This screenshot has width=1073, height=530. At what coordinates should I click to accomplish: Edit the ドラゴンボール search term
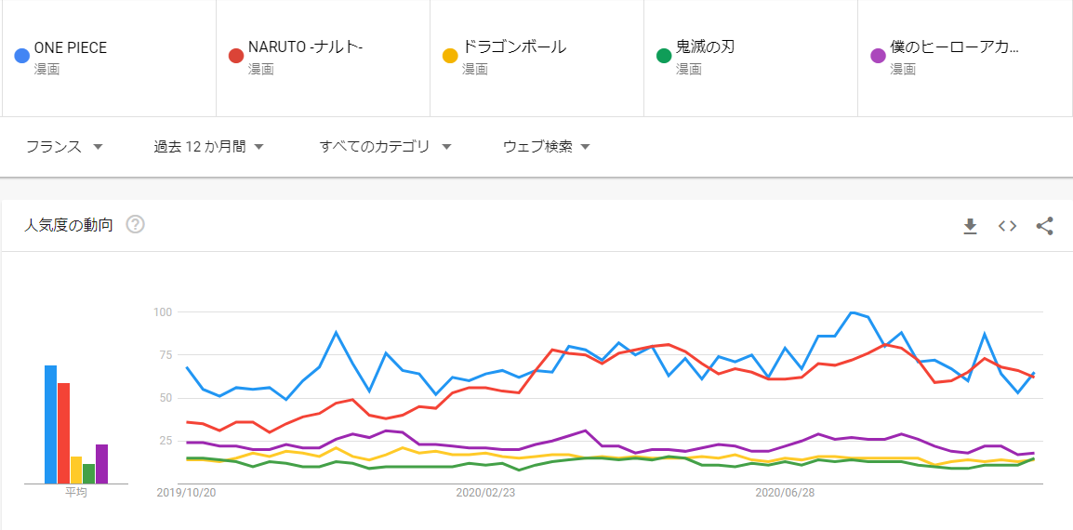[x=514, y=47]
